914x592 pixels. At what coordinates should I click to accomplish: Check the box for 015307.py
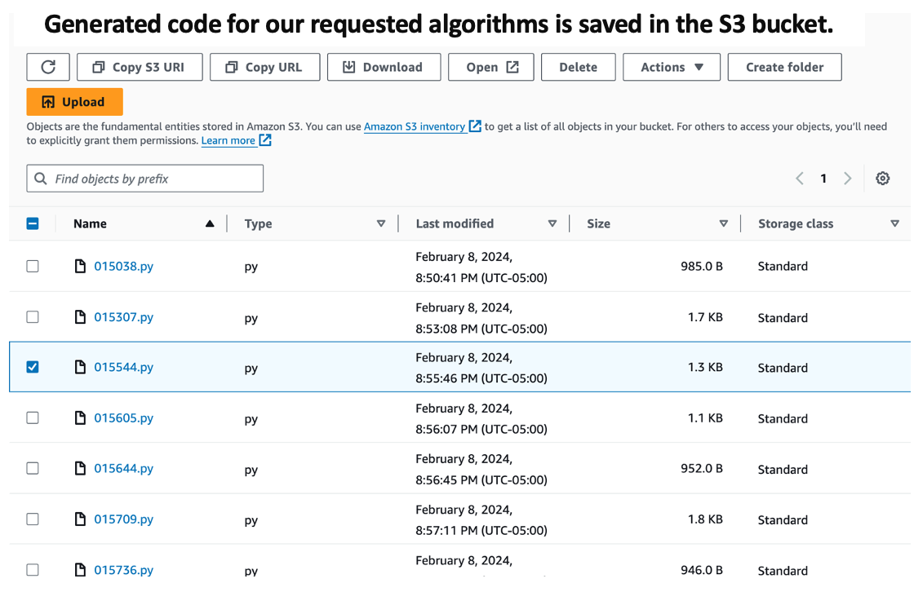pyautogui.click(x=33, y=316)
